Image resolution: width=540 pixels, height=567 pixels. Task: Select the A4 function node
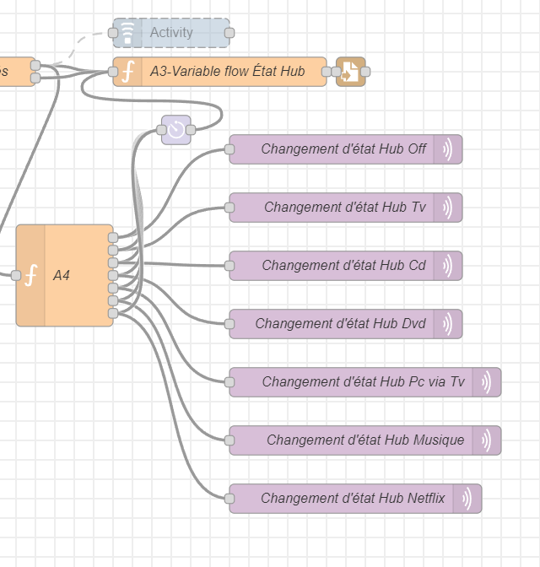click(64, 275)
